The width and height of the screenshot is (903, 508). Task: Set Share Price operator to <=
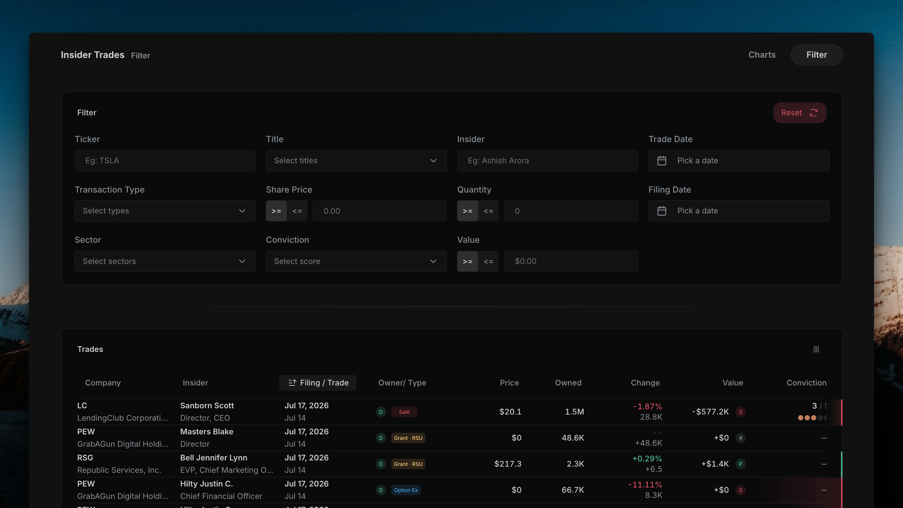(x=297, y=211)
